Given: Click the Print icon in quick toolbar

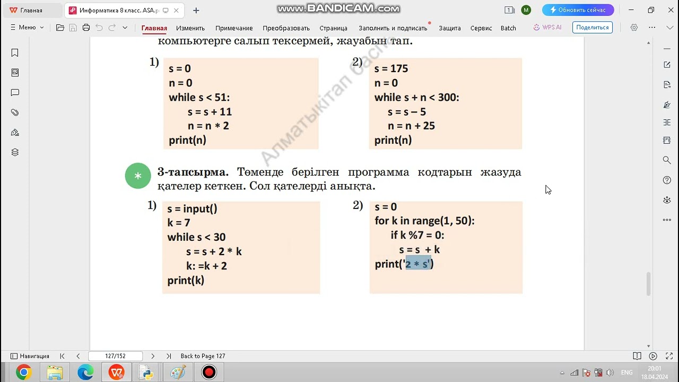Looking at the screenshot, I should tap(86, 28).
